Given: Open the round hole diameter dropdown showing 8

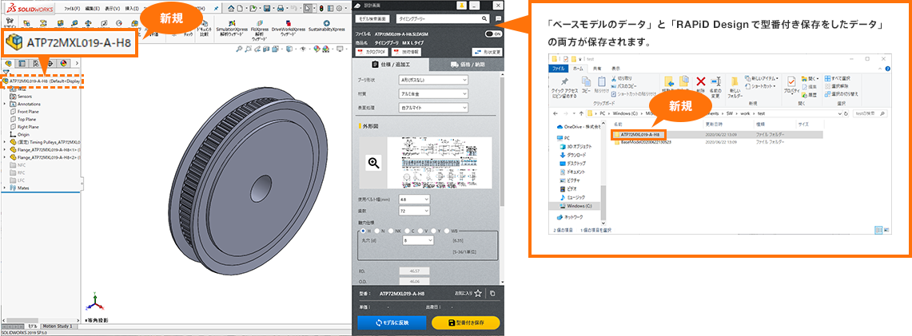Looking at the screenshot, I should [x=417, y=240].
